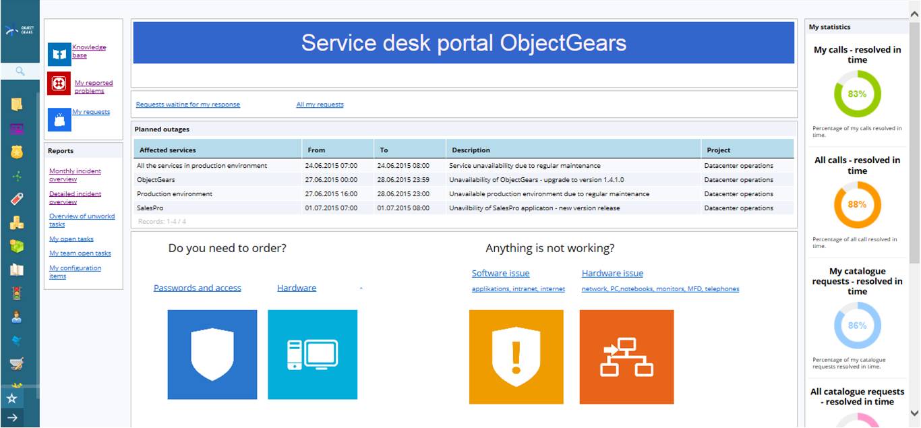This screenshot has width=921, height=428.
Task: Click the orange 88% donut chart
Action: pos(857,205)
